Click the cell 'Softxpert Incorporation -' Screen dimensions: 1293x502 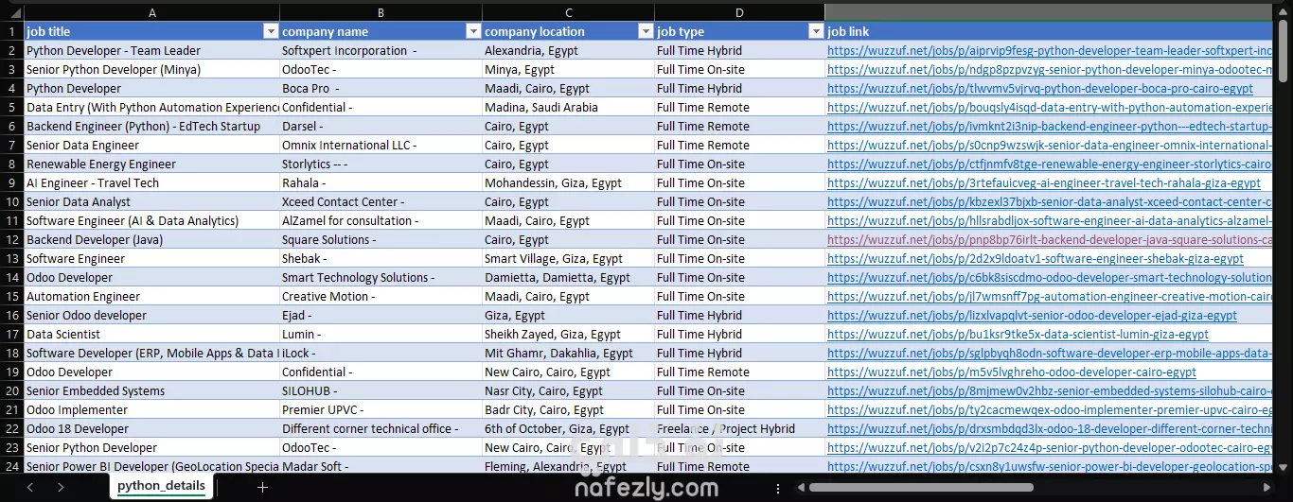coord(381,50)
